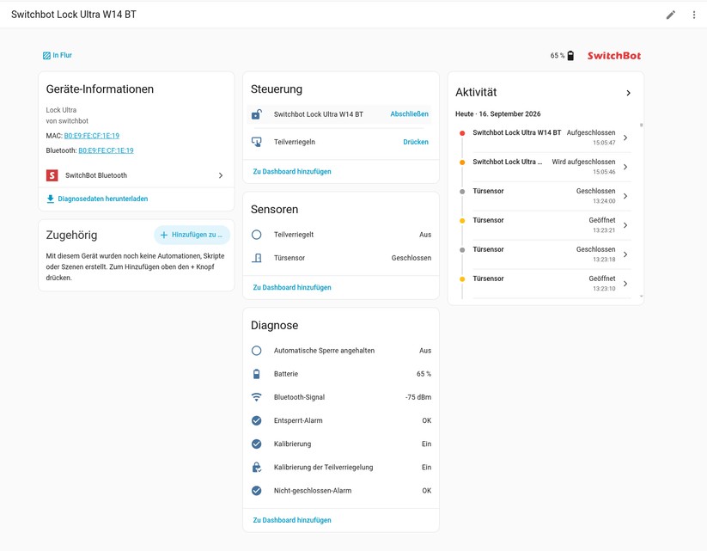707x551 pixels.
Task: Click Abschließen to lock the door
Action: [x=410, y=114]
